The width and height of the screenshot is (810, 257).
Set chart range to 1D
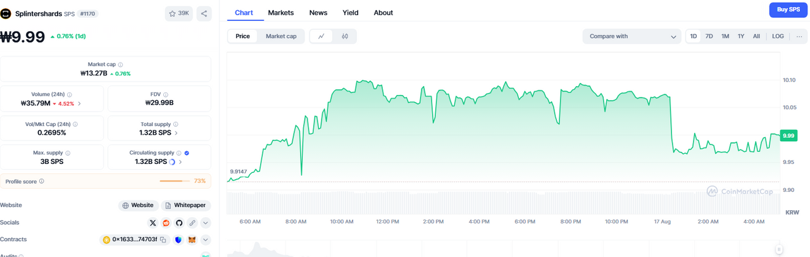[694, 36]
